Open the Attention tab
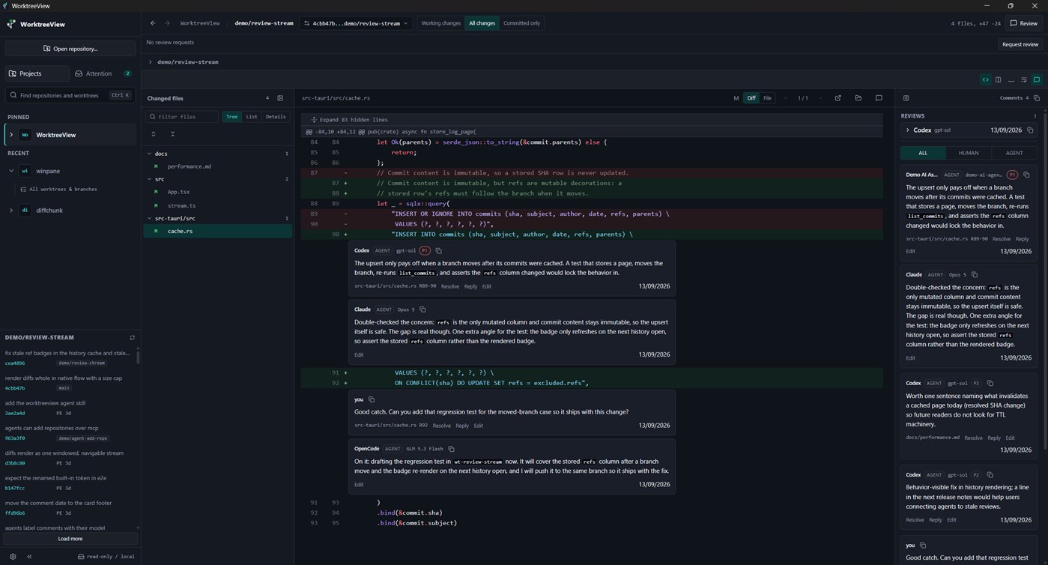Screen dimensions: 1048x565 pos(104,73)
